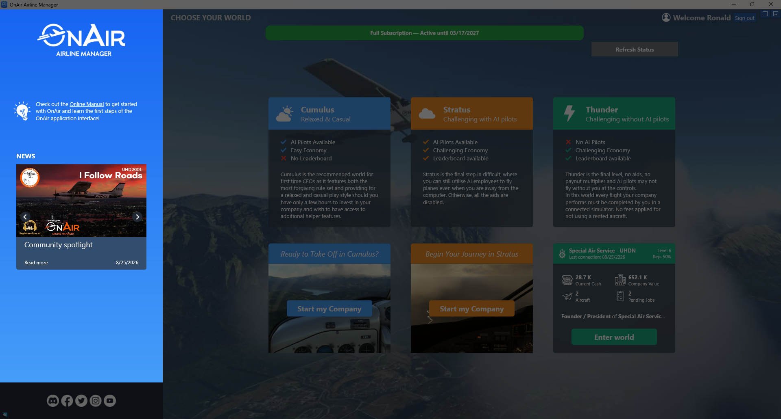Screen dimensions: 781x419
Task: Click the user avatar icon beside Welcome Ronald
Action: click(x=666, y=17)
